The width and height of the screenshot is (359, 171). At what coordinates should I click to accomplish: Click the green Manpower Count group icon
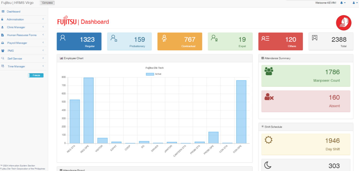pyautogui.click(x=269, y=71)
